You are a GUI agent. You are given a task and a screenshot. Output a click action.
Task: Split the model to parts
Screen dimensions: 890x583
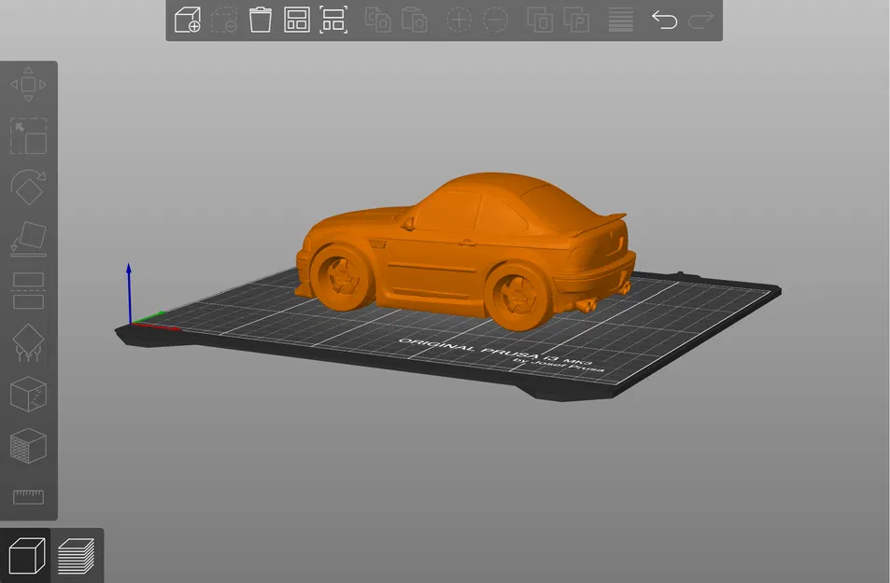pyautogui.click(x=576, y=20)
